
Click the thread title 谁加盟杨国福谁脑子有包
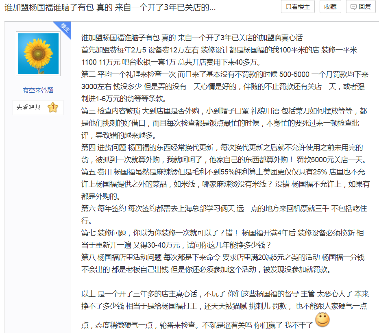(110, 7)
